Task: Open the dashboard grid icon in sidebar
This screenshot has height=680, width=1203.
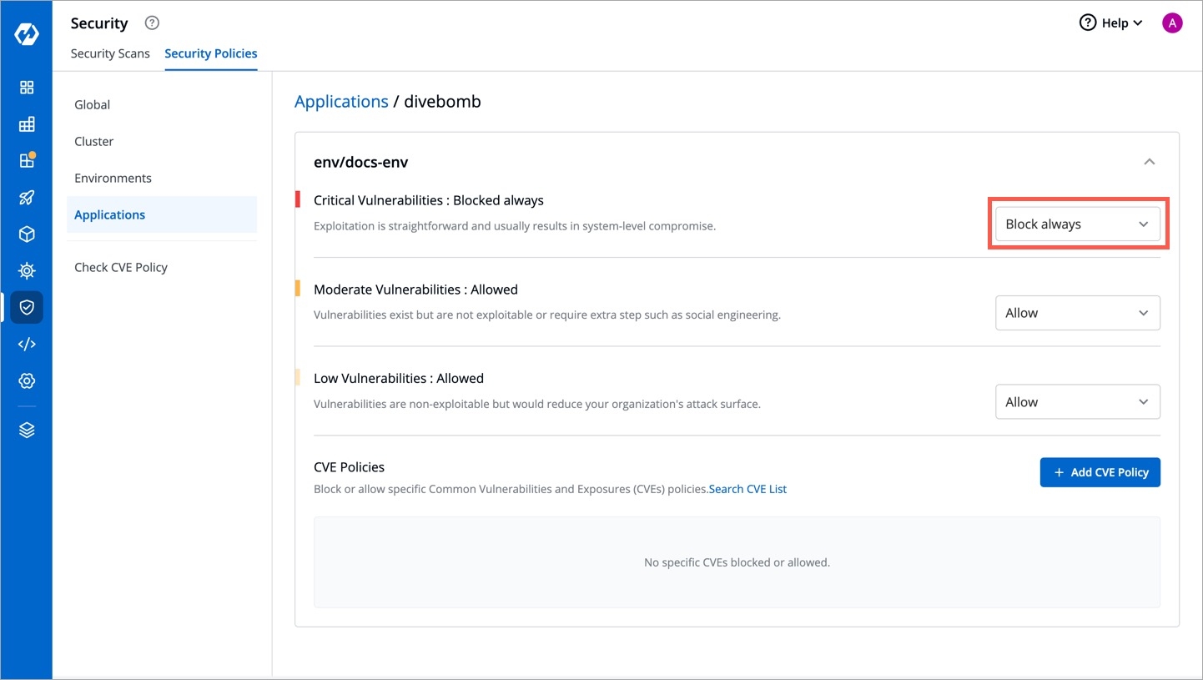Action: click(x=27, y=88)
